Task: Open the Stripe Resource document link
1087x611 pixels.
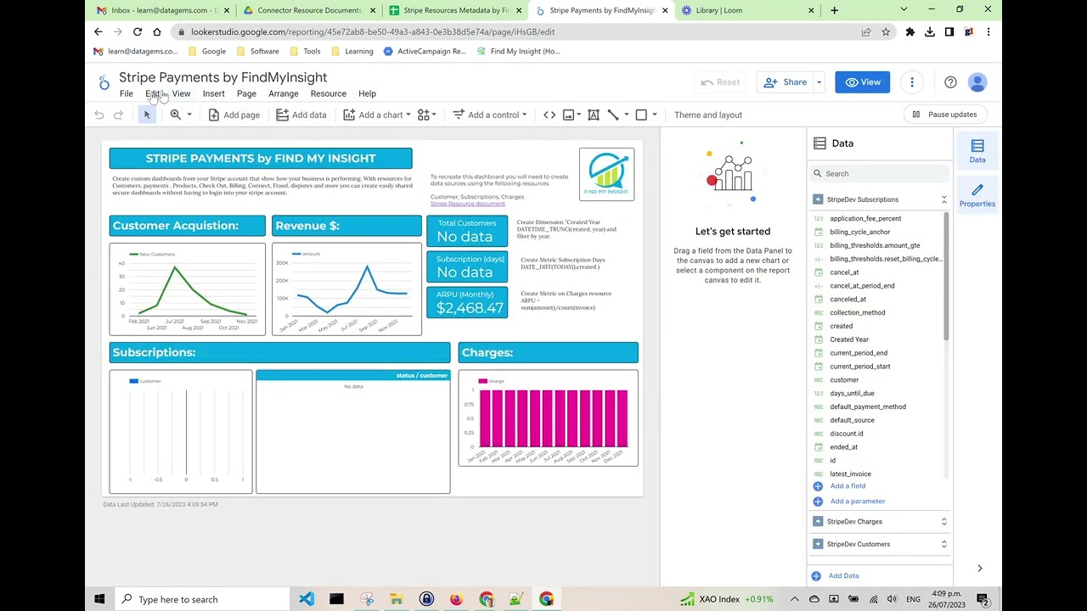Action: (467, 204)
